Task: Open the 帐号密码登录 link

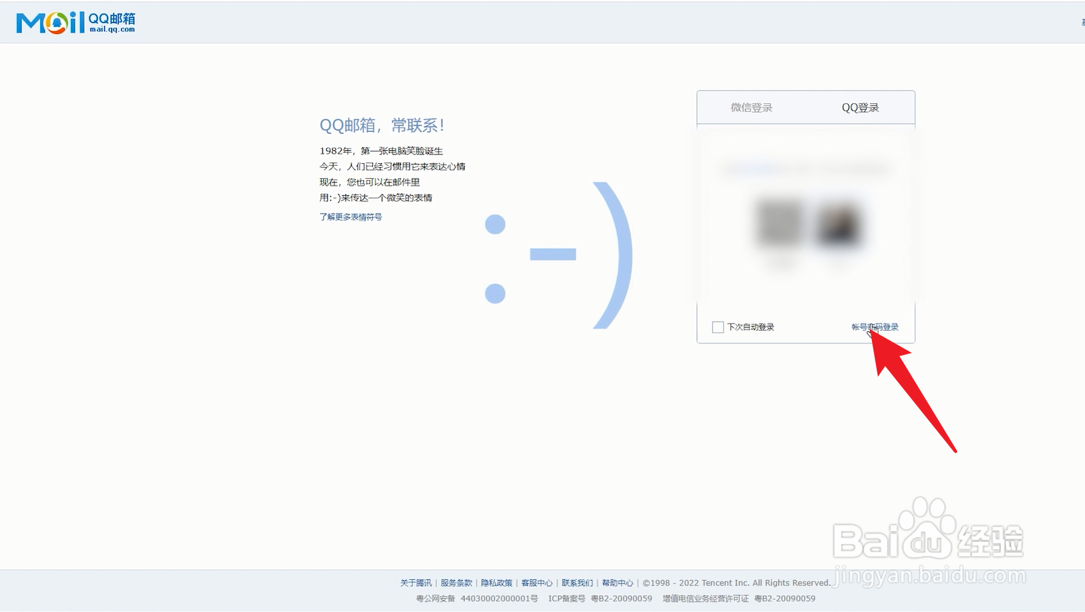Action: click(875, 327)
